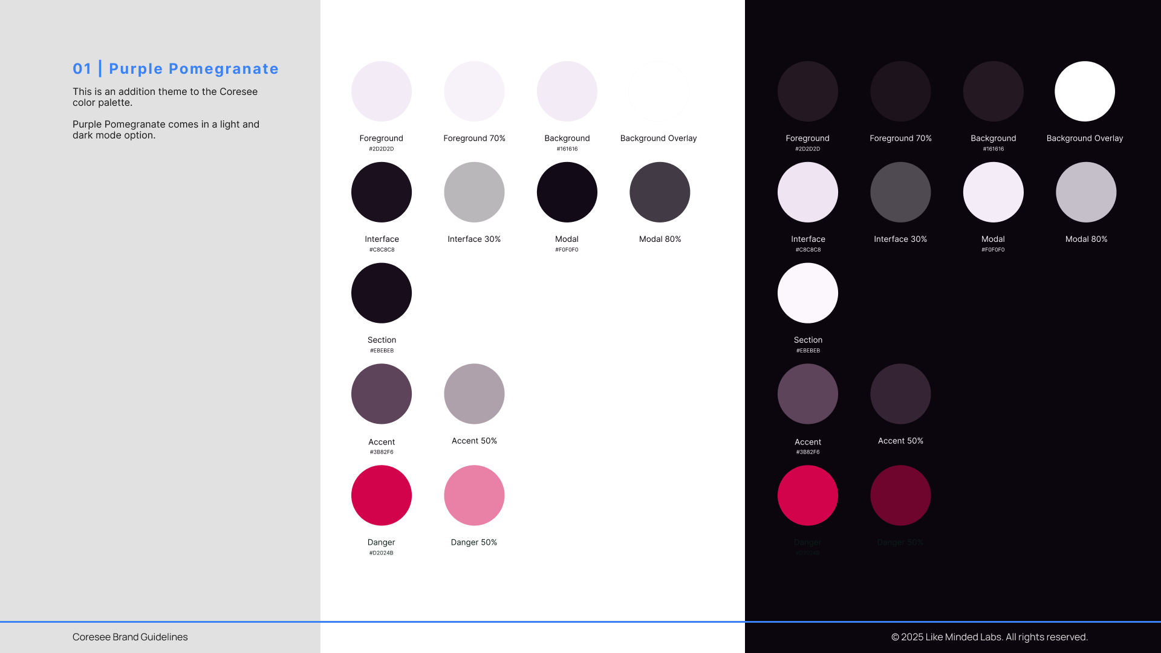This screenshot has width=1161, height=653.
Task: Click the #D2024B hex label under light Danger
Action: point(381,553)
